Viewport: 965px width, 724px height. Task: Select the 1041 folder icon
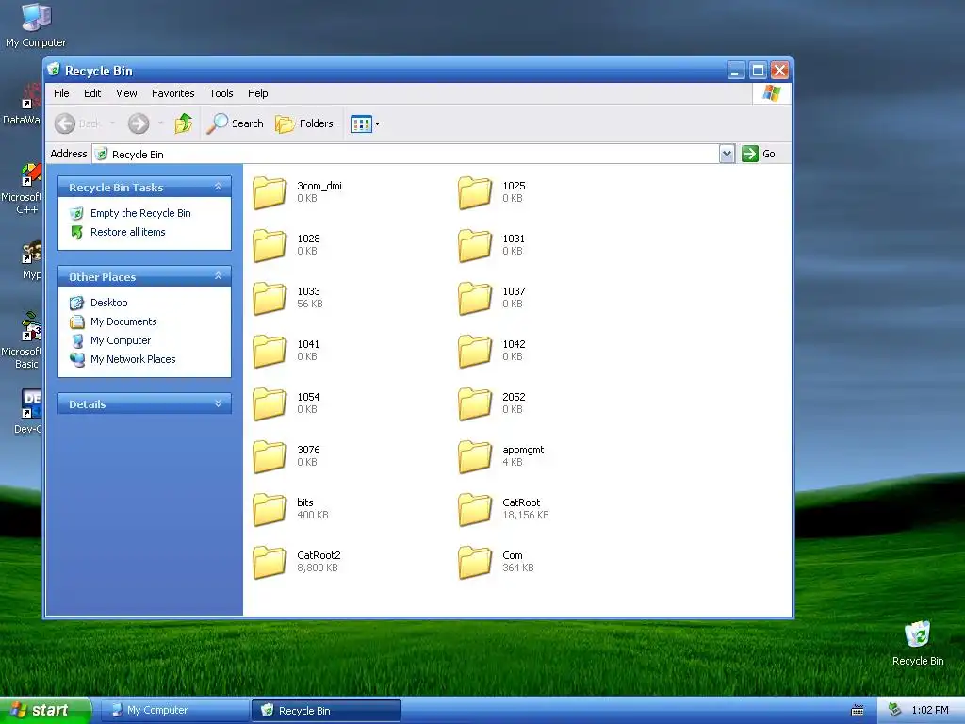click(x=270, y=351)
